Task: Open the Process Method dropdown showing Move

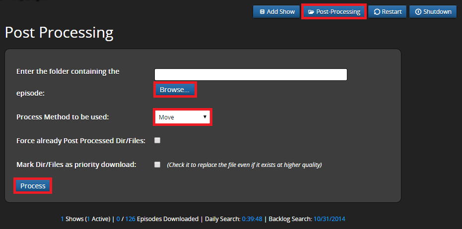Action: click(x=183, y=117)
